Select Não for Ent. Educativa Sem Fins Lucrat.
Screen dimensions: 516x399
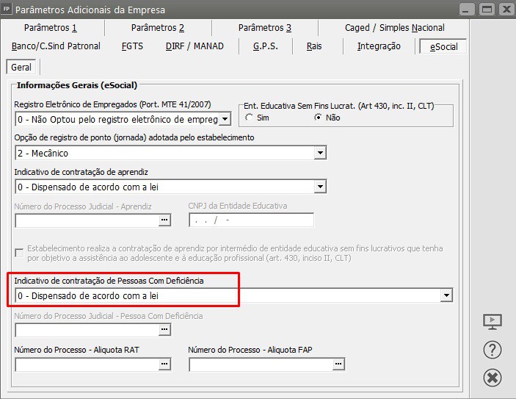(318, 118)
